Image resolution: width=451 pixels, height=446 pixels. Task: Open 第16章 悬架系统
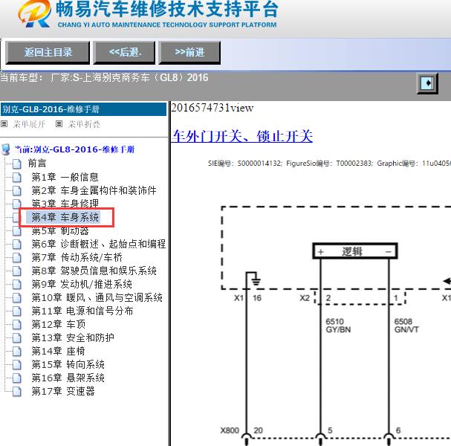[x=68, y=378]
